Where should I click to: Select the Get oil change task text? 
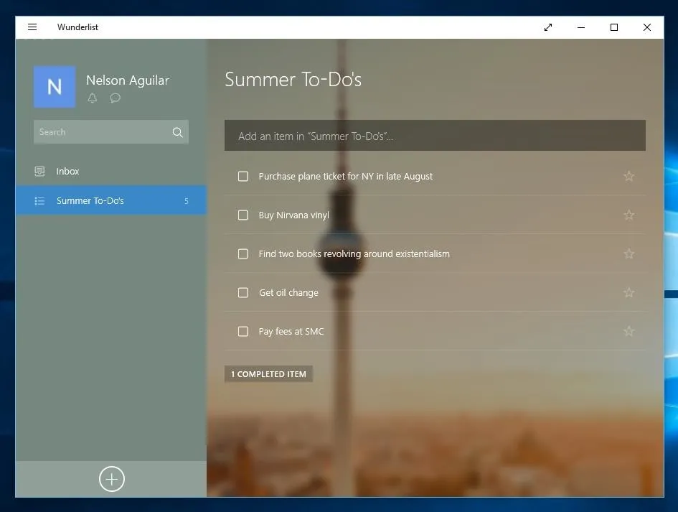(288, 293)
